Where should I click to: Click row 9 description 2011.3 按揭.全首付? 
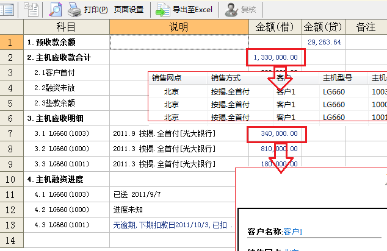coord(164,164)
